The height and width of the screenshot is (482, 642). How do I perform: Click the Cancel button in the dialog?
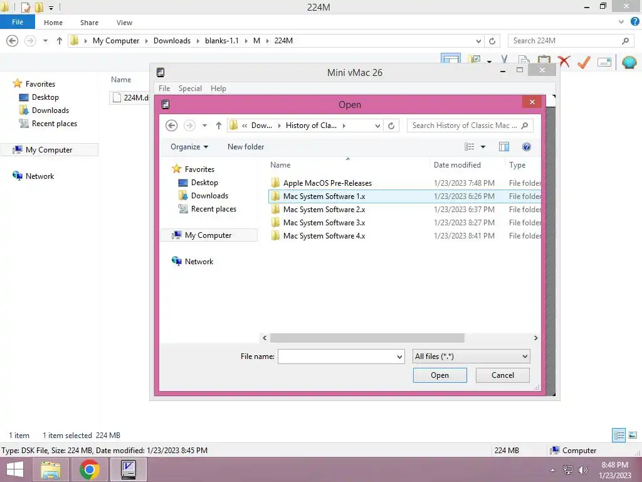coord(502,375)
